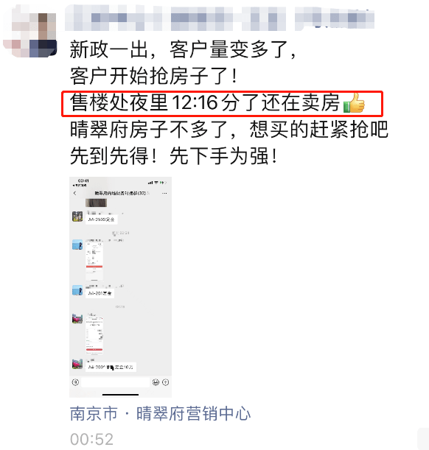
Task: Tap the 00:52 post timestamp
Action: 91,439
